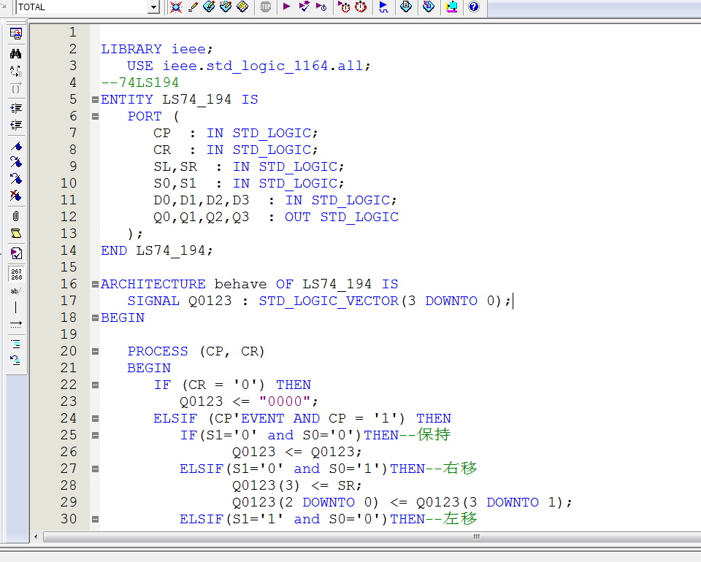Viewport: 701px width, 562px height.
Task: Click the undo-arrow indent-lines icon in sidebar
Action: tap(16, 360)
